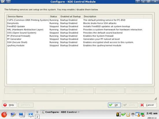Click 'Installs FreeBSD updates at system bootup' text

coord(107,27)
